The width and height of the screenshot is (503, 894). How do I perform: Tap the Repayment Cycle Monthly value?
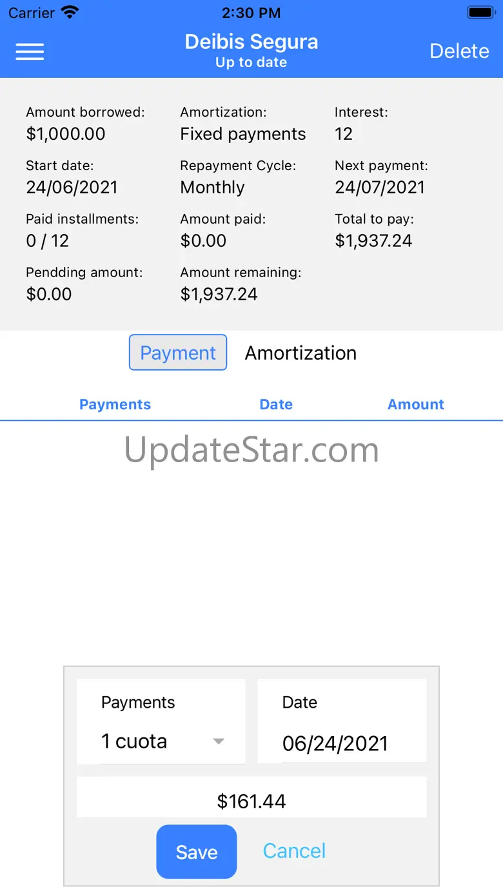[213, 187]
